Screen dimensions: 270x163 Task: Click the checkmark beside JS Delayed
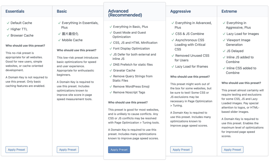tap(224, 51)
